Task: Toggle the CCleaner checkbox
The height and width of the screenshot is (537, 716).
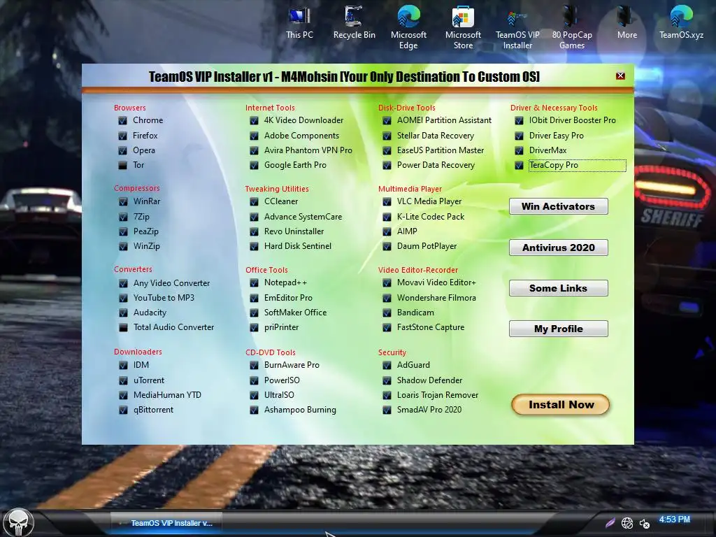Action: pyautogui.click(x=254, y=201)
